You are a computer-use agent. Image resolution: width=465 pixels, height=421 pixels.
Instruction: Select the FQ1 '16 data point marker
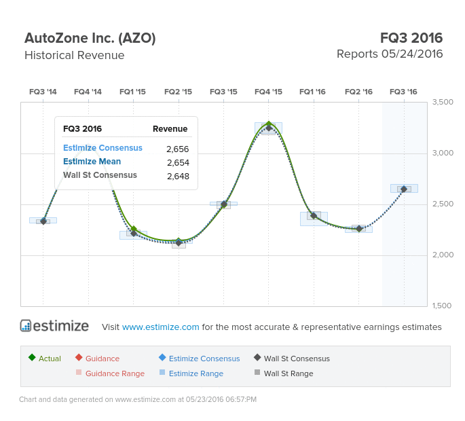pyautogui.click(x=314, y=216)
